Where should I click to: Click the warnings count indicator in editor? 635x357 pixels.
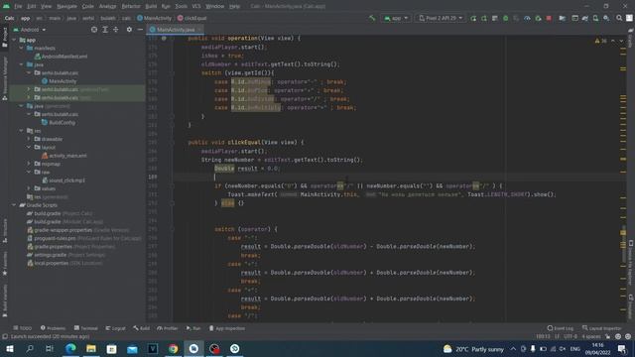[x=600, y=41]
